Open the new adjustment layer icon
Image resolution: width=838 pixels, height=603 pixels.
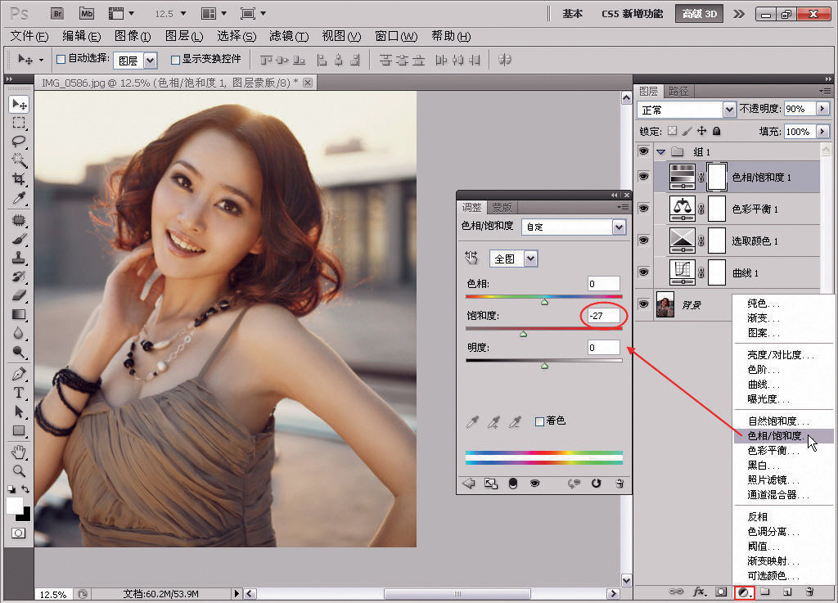[744, 591]
